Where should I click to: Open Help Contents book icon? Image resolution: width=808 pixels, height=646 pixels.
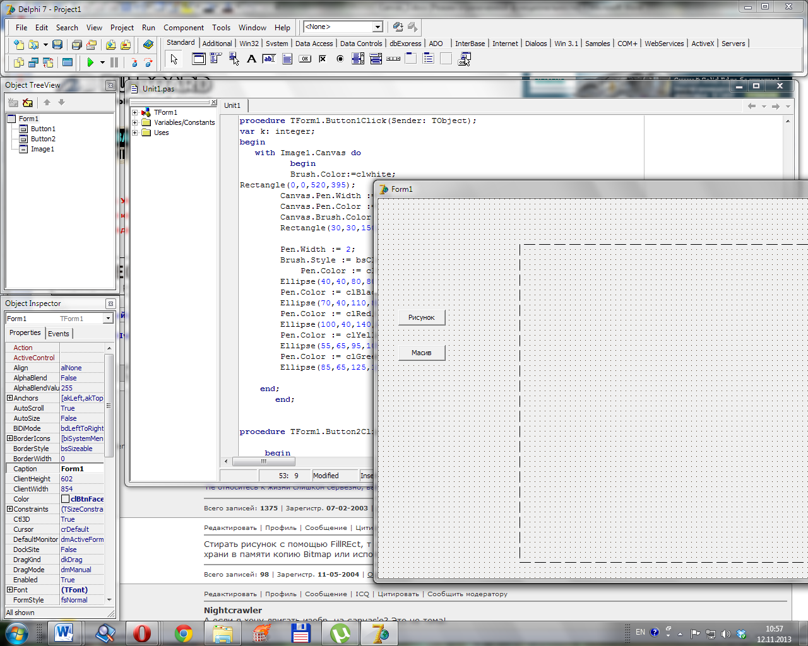coord(148,45)
